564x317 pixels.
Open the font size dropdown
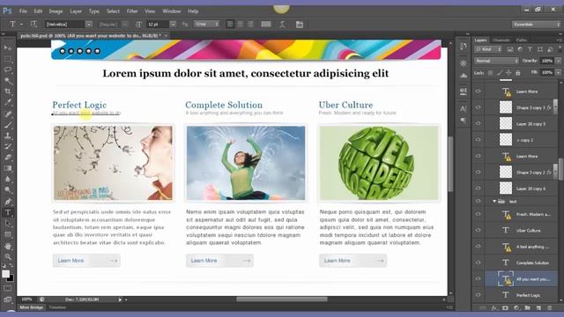click(x=173, y=24)
